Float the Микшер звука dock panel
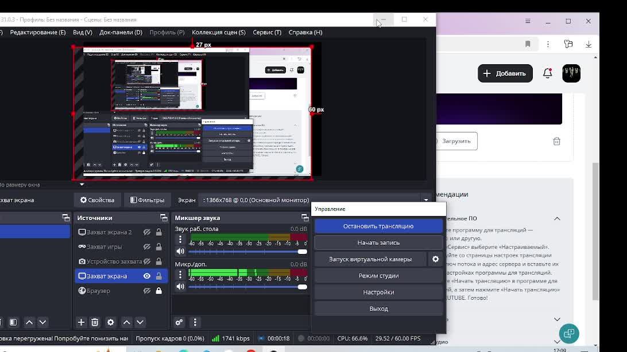Viewport: 627px width, 352px height. [x=305, y=217]
